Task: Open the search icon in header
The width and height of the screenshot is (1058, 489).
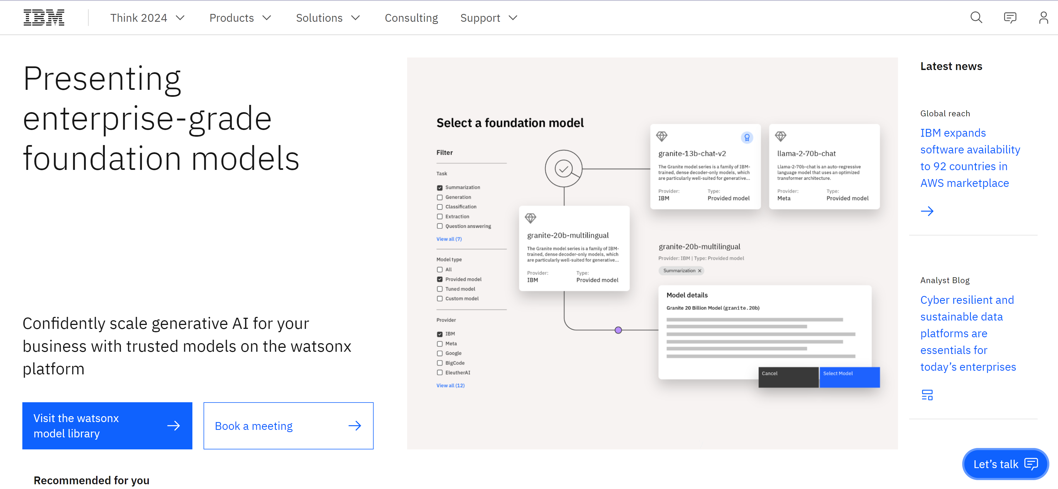Action: pos(976,18)
